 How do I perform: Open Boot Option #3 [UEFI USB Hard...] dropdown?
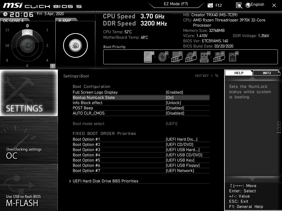coord(183,150)
